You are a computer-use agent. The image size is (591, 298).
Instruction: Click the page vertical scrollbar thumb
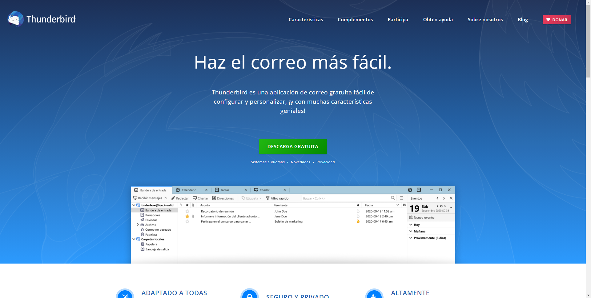pos(588,42)
